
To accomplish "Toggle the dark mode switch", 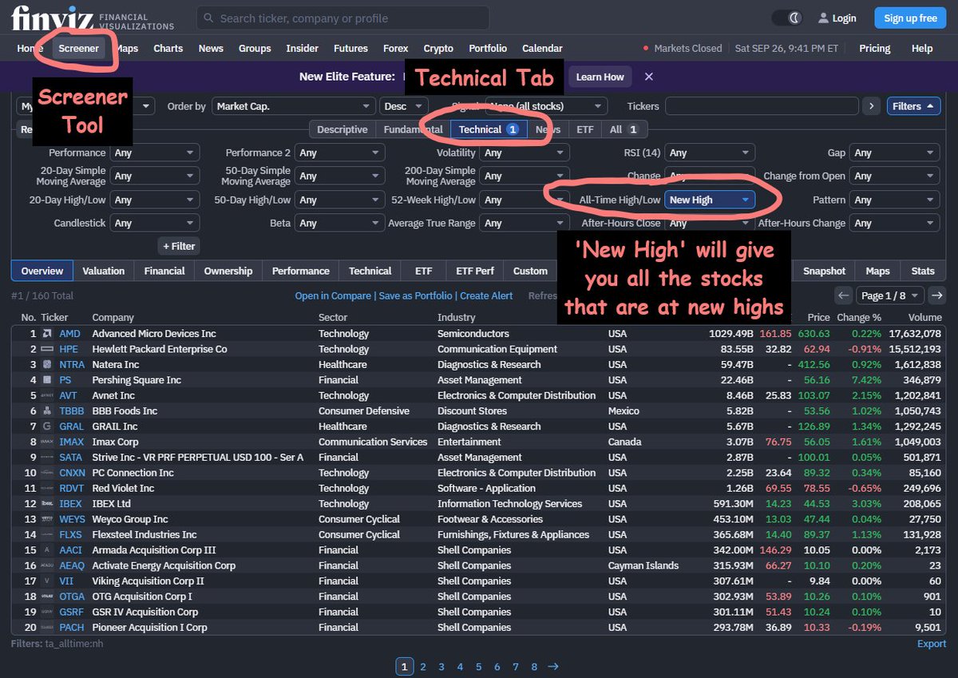I will 787,18.
